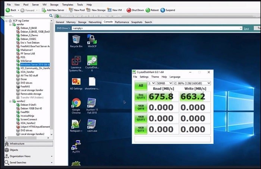This screenshot has width=261, height=169.
Task: Open the Infrastructure view
Action: [29, 144]
